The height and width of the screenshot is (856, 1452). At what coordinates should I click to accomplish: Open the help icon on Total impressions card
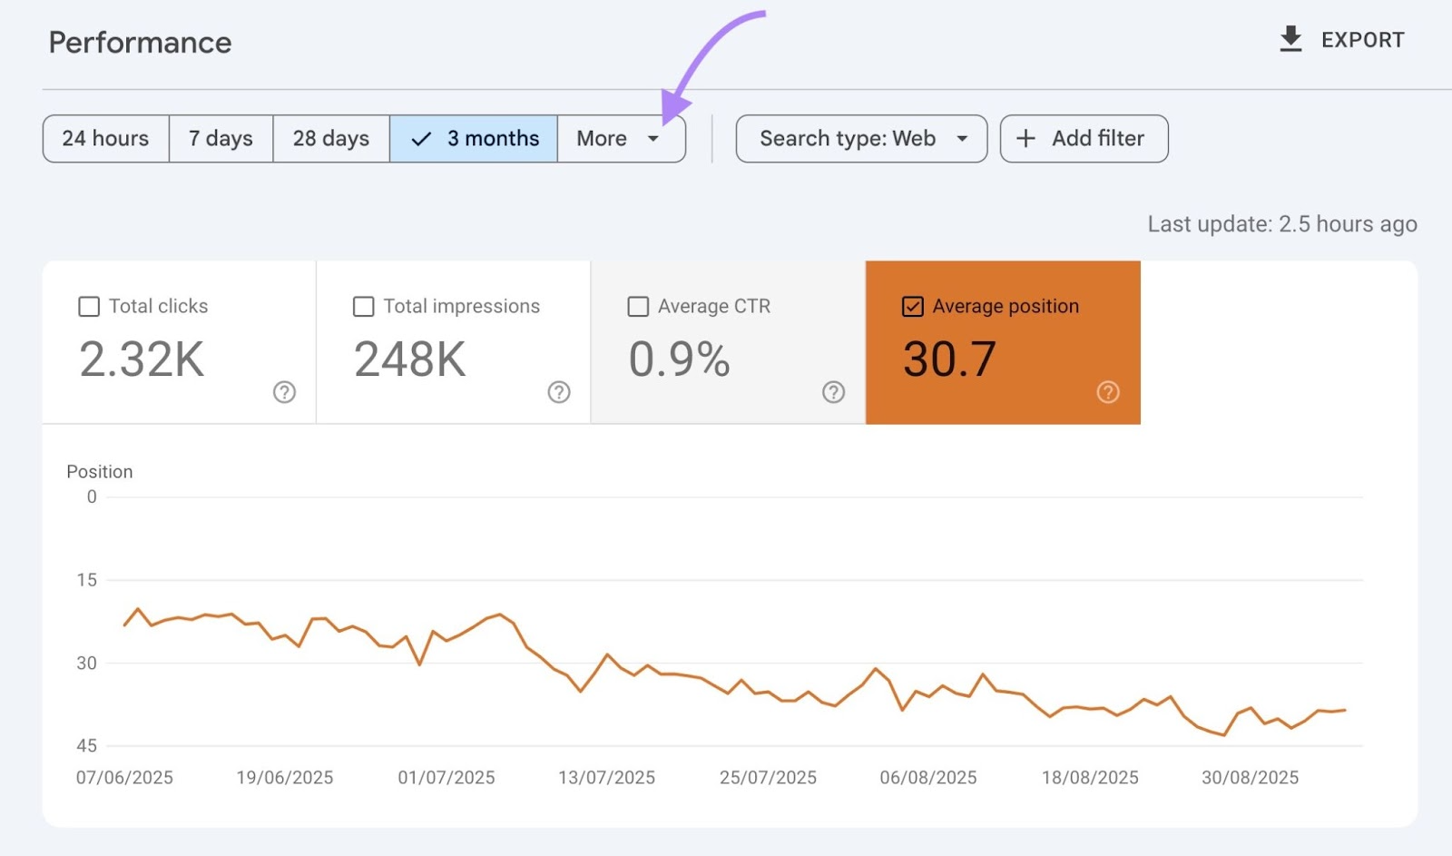point(559,392)
